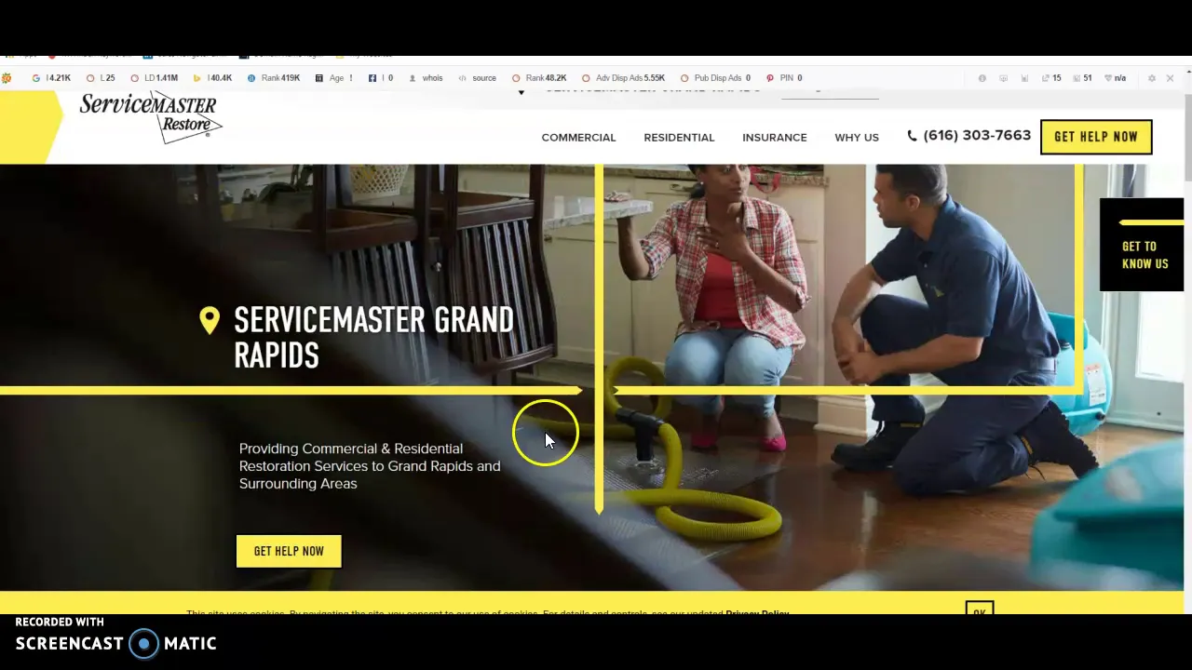Click OK on the cookie banner
Viewport: 1192px width, 670px height.
pos(980,610)
